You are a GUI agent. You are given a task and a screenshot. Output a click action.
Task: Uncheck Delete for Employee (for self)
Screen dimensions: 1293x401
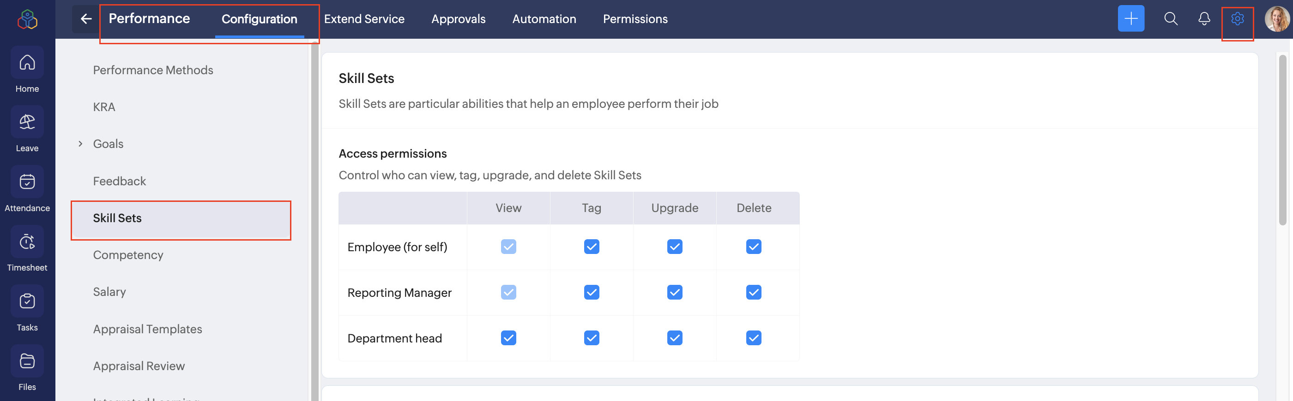[x=753, y=247]
